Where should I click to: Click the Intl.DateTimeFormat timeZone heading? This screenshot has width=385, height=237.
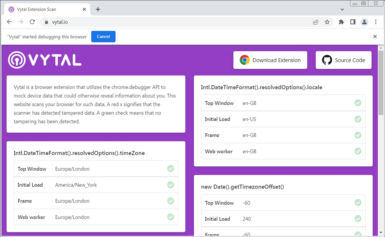click(x=79, y=153)
